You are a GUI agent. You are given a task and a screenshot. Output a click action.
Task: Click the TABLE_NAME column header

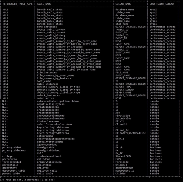[x=44, y=4]
